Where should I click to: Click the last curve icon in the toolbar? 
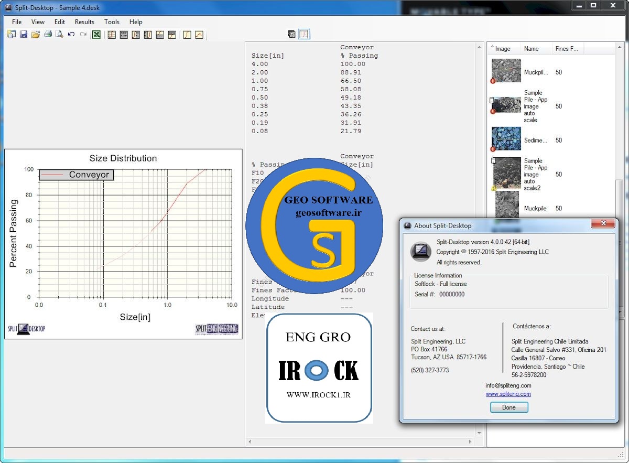[199, 35]
